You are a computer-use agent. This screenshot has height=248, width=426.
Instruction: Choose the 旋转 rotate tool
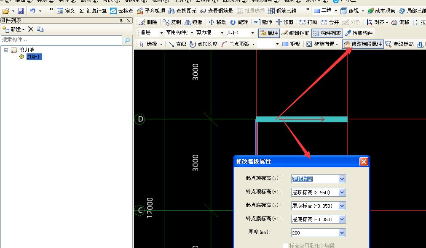coord(239,22)
